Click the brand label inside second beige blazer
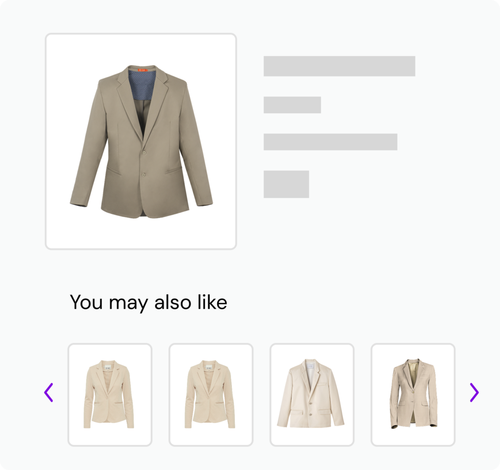The width and height of the screenshot is (500, 470). (209, 368)
